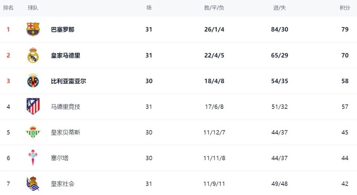Click the 积分 column header

345,8
